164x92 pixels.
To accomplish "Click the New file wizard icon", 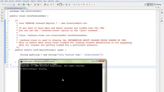I will 3,5.
